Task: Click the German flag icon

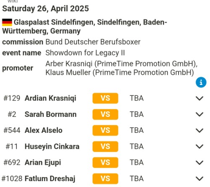Action: [7, 22]
